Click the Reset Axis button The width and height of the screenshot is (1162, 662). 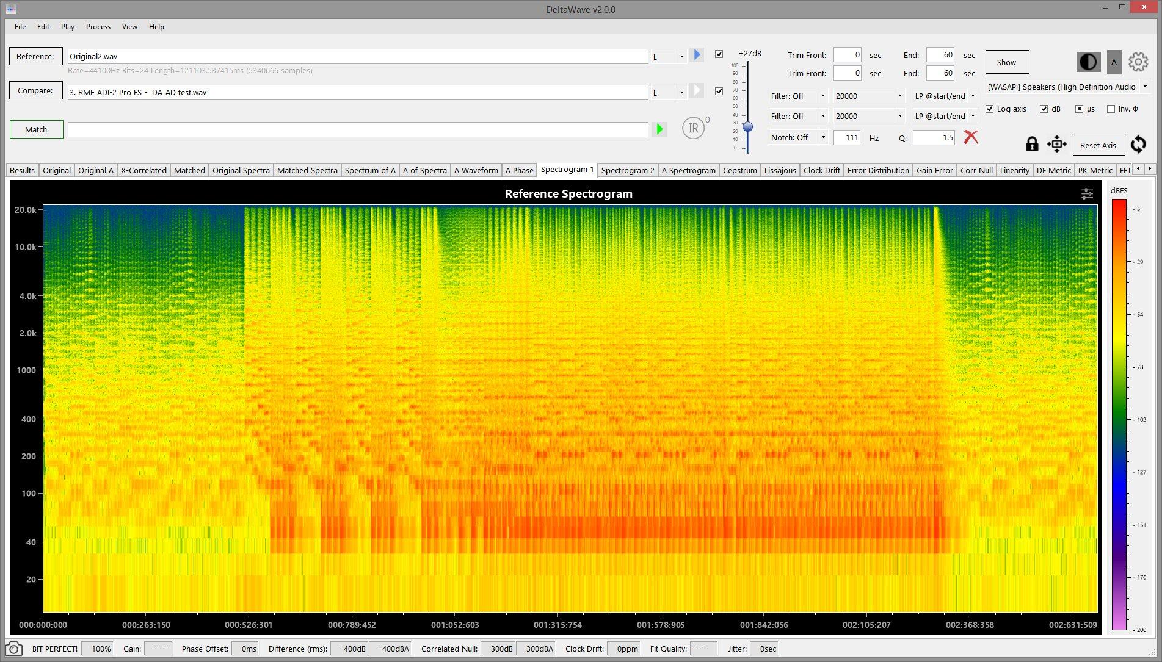coord(1098,145)
